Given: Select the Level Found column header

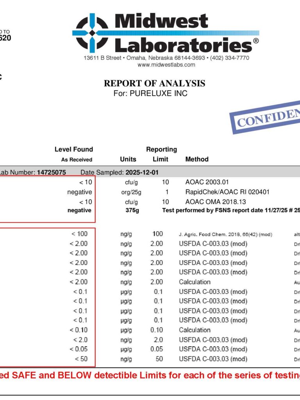Looking at the screenshot, I should 74,149.
